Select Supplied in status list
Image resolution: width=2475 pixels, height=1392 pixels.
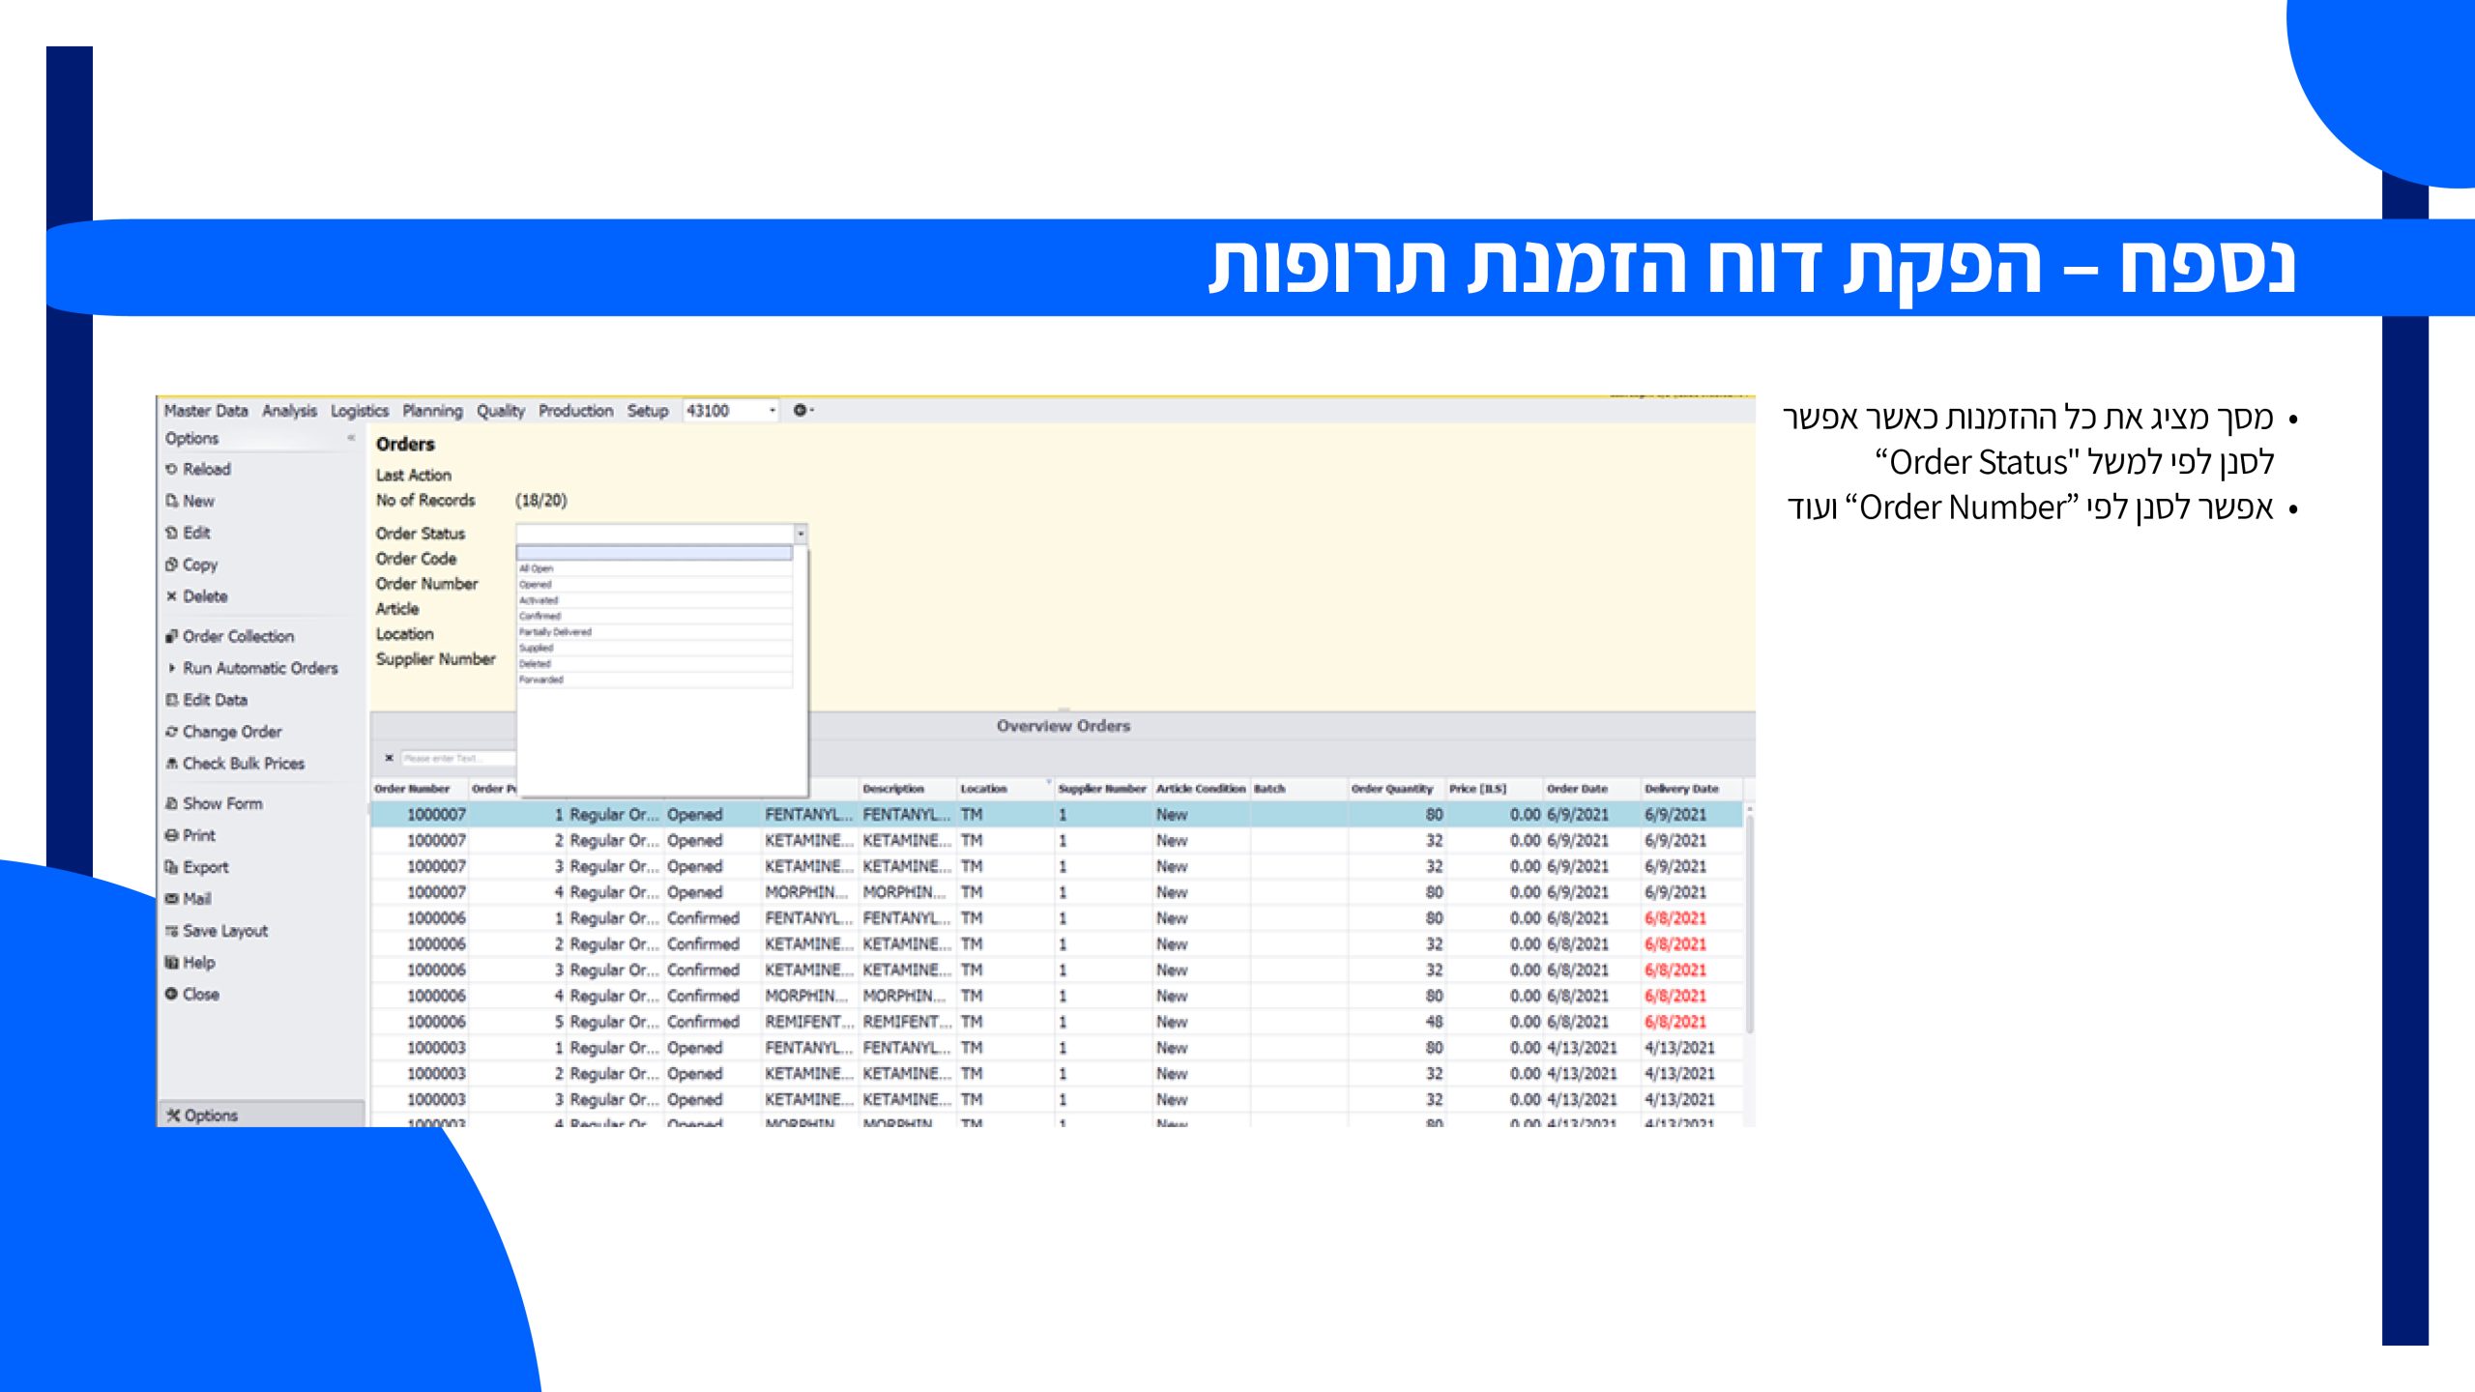point(655,648)
